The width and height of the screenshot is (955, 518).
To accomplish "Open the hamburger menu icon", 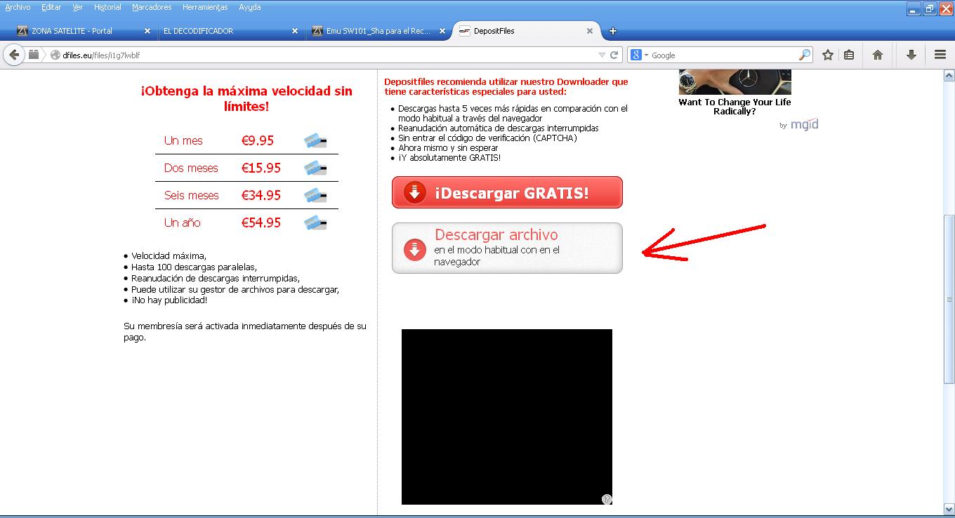I will tap(940, 55).
